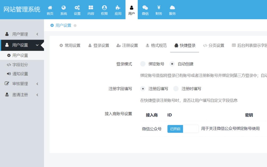Click the 用户设置 breadcrumb text
This screenshot has height=167, width=267.
click(63, 26)
